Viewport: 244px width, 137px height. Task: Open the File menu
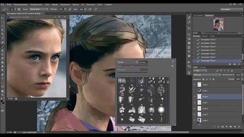click(9, 5)
